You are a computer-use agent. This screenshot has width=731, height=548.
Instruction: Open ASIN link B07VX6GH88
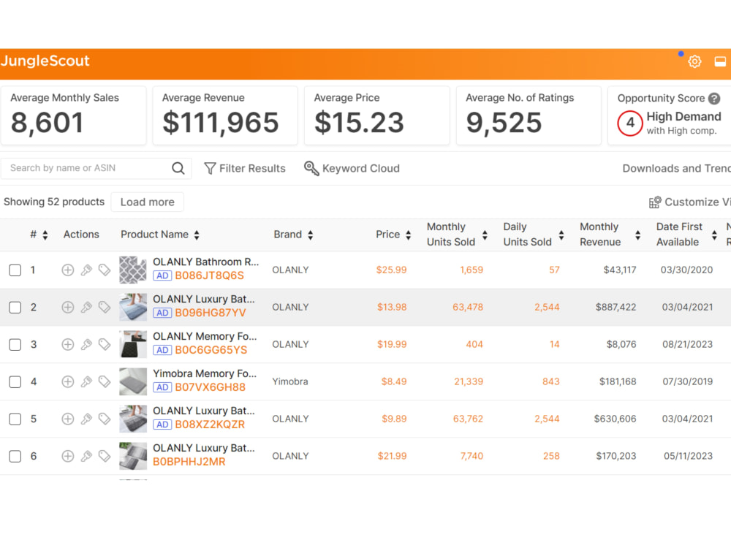pos(210,387)
